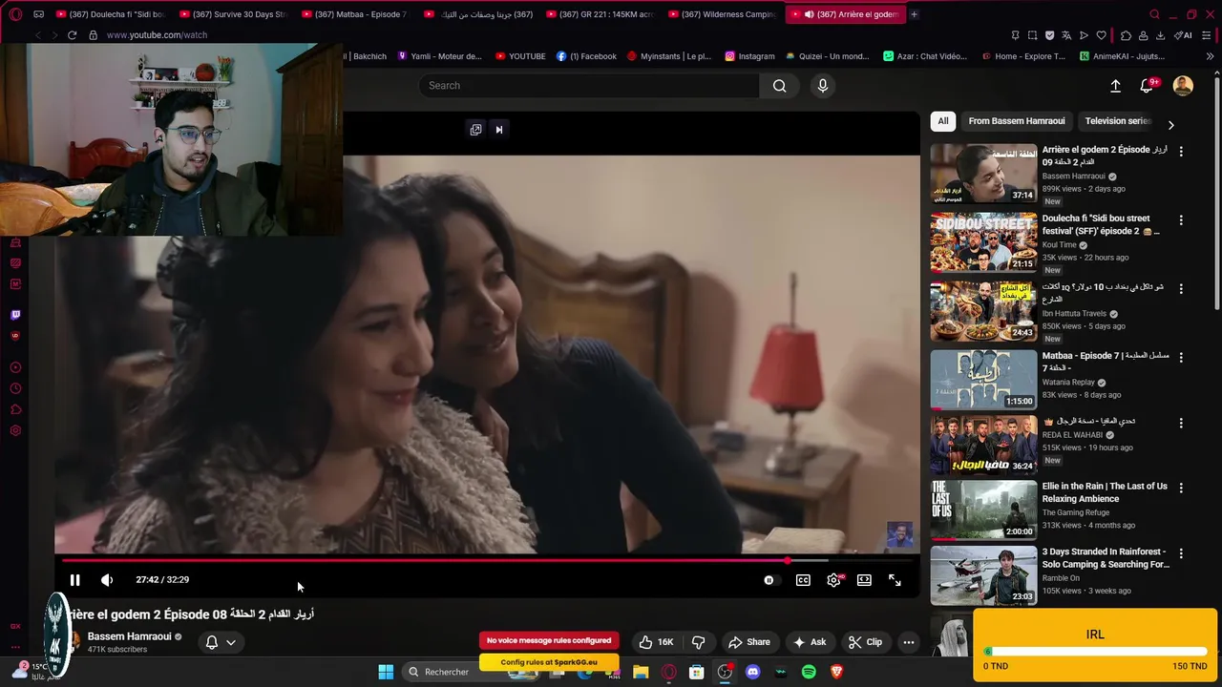This screenshot has height=687, width=1222.
Task: Click the Share button
Action: click(748, 642)
